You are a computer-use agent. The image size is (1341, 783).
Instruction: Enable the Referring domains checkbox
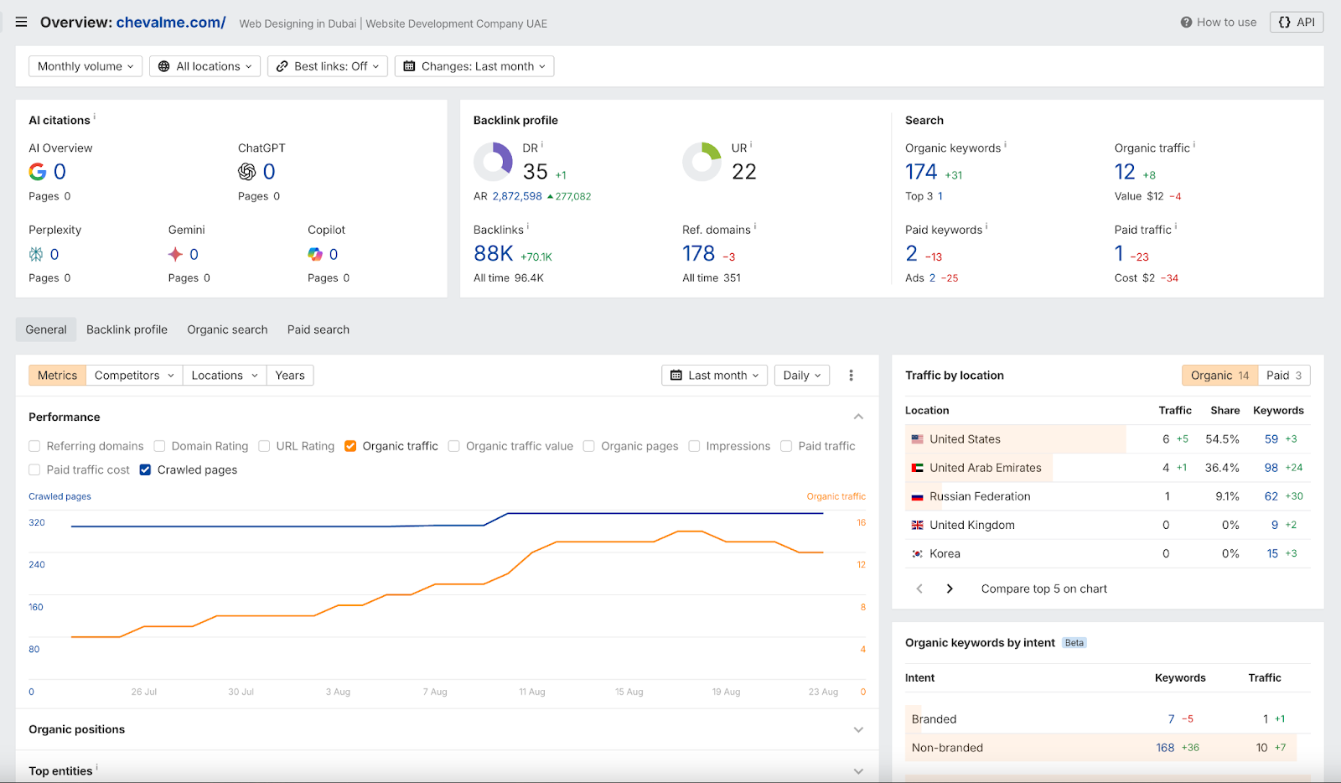click(34, 446)
